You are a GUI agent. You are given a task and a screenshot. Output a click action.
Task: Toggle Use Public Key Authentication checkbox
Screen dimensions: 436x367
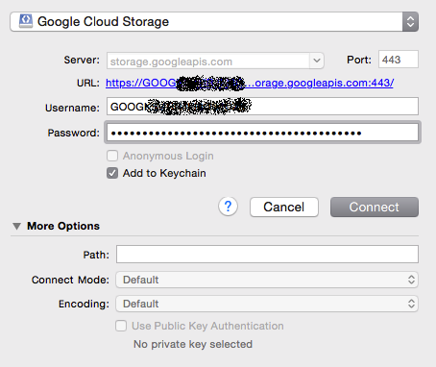[x=121, y=326]
